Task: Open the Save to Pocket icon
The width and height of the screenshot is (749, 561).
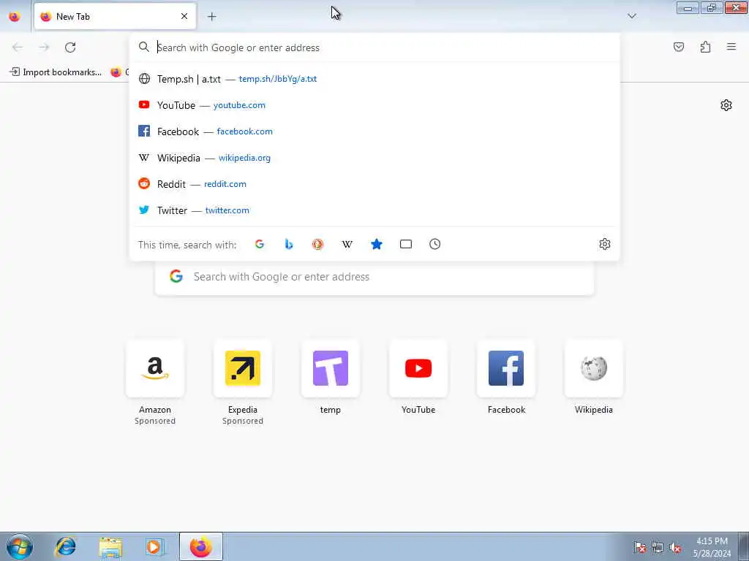Action: pyautogui.click(x=678, y=47)
